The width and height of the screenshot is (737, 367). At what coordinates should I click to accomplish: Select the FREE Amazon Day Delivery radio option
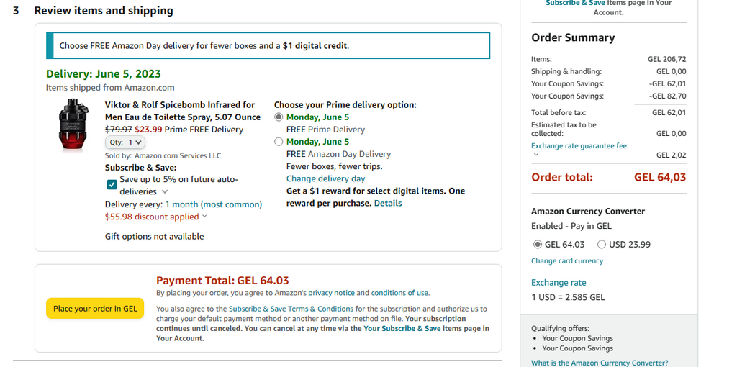click(279, 142)
